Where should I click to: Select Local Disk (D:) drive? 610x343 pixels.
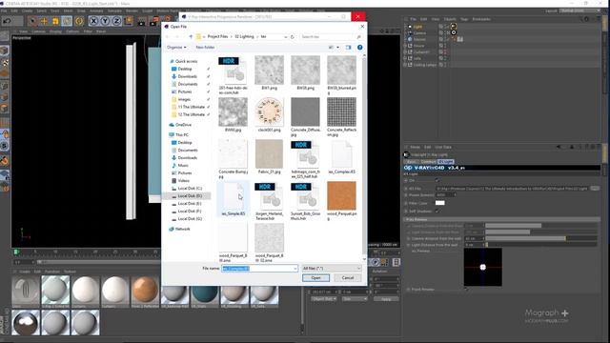190,196
